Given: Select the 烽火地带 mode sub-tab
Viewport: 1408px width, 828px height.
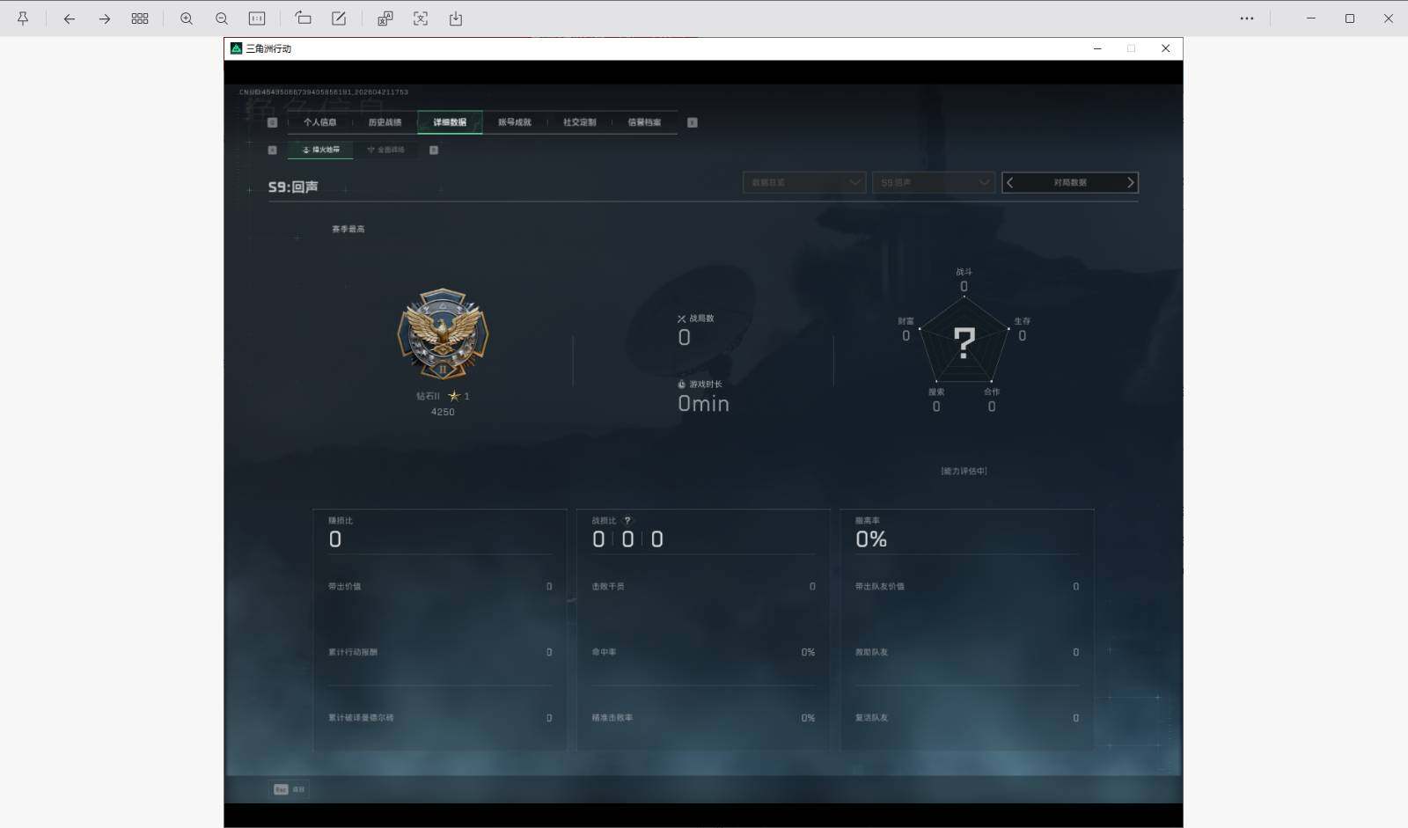Looking at the screenshot, I should click(x=320, y=150).
